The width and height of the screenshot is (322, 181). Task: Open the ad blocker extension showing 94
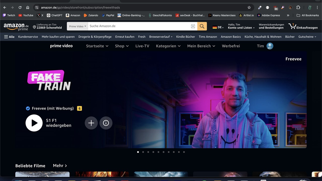(275, 8)
